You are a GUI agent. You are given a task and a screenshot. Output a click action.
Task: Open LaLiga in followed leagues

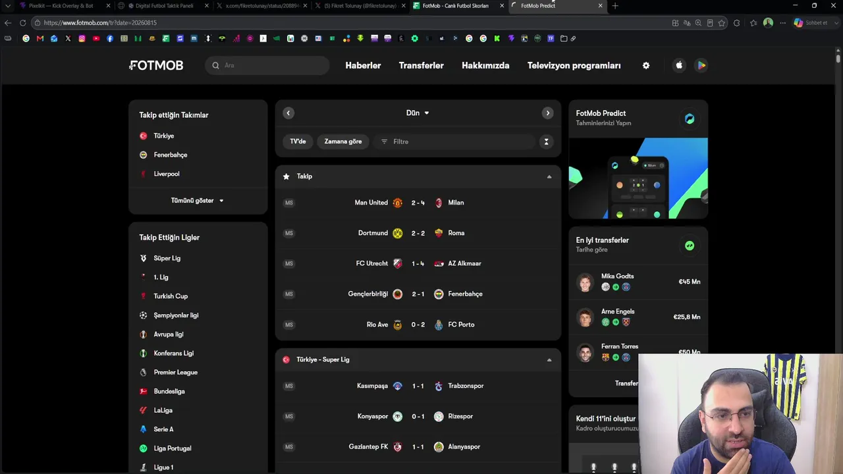(163, 410)
